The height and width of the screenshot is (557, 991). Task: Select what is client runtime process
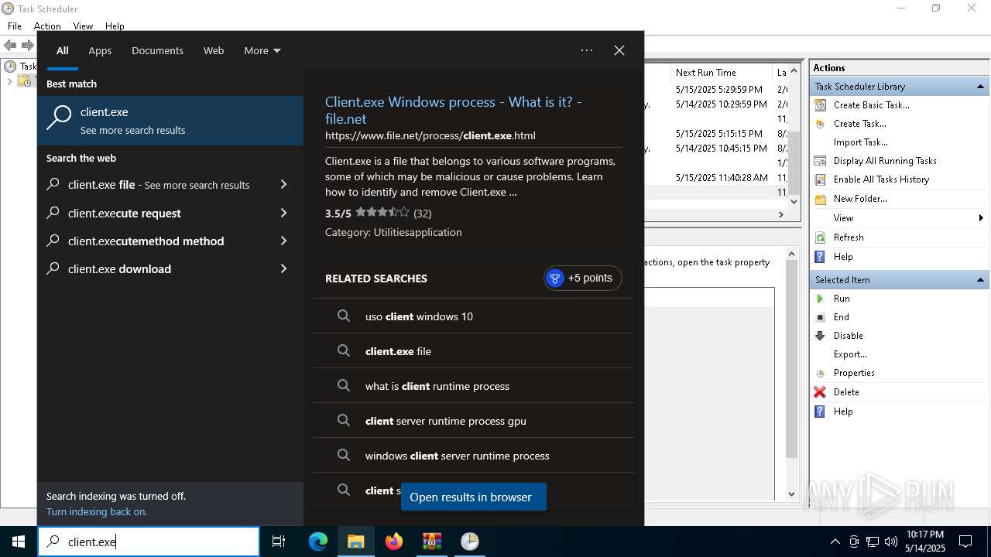(x=474, y=385)
